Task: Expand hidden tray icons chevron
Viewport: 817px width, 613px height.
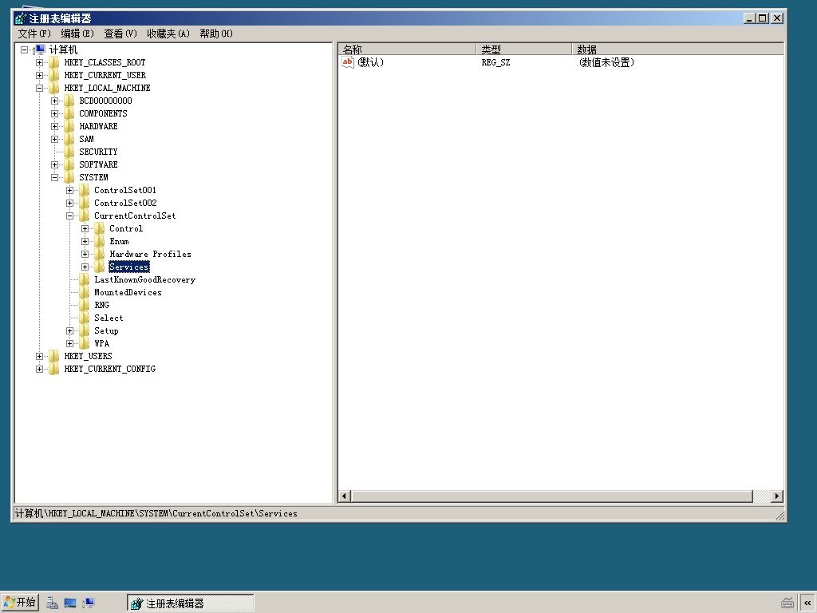Action: pos(807,603)
